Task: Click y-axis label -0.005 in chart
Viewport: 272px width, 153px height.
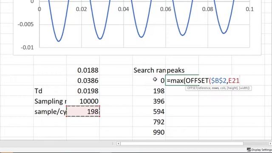Action: [x=25, y=24]
